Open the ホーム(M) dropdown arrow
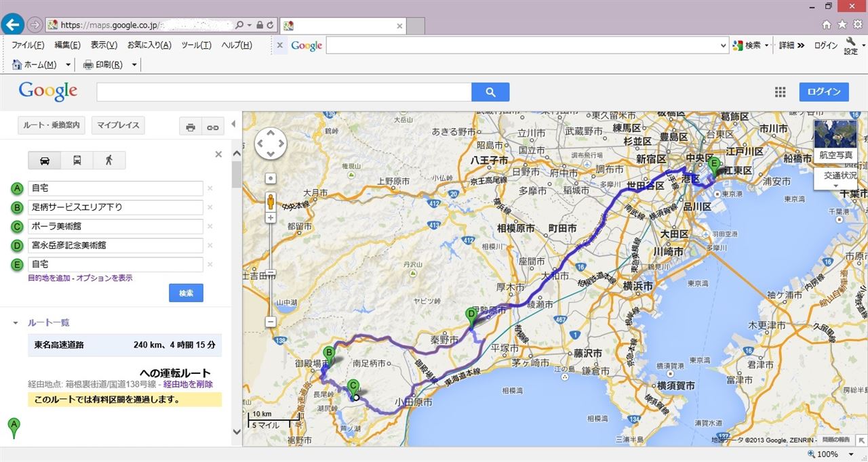Screen dimensions: 868x462 (68, 65)
